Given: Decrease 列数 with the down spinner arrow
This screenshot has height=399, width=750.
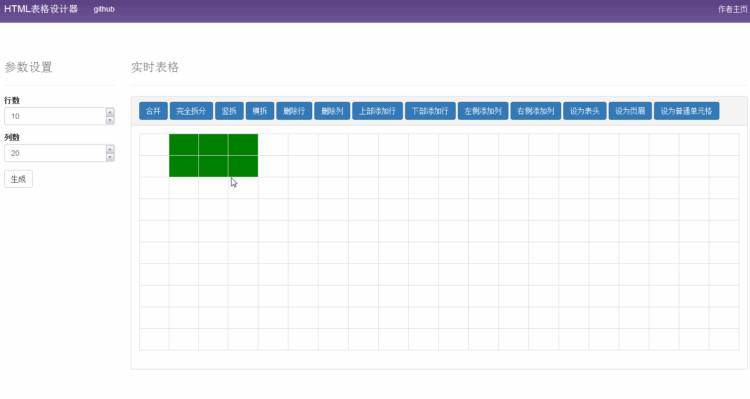Looking at the screenshot, I should point(110,157).
